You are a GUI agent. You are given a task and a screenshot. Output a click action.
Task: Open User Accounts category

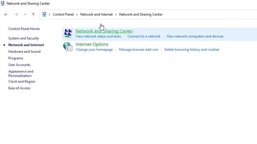[19, 65]
